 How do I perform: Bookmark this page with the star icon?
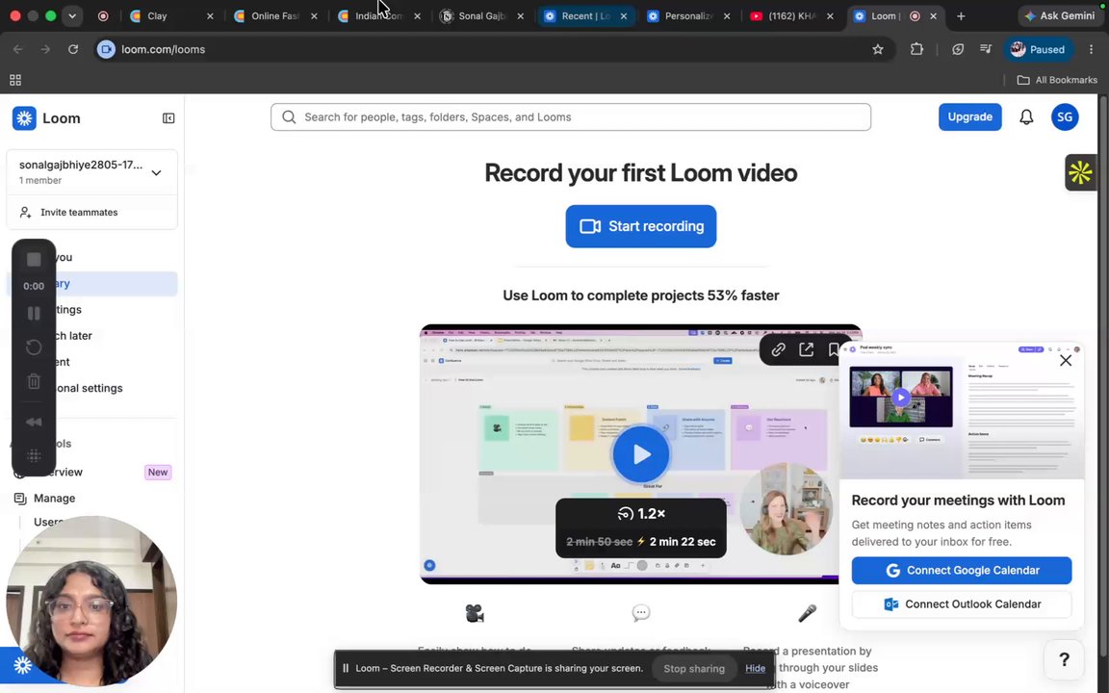click(878, 49)
